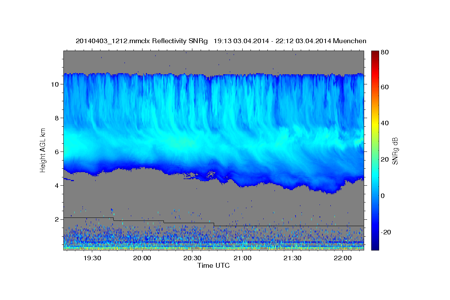Click the '22:00' time tick label
This screenshot has height=300, width=450.
[343, 258]
